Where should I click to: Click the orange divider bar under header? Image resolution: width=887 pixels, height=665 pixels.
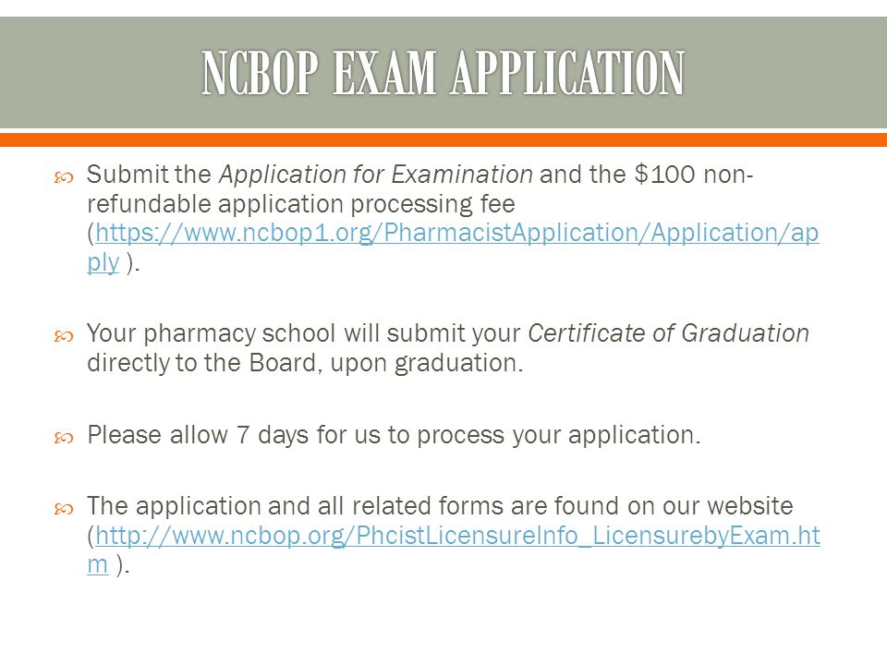click(443, 139)
